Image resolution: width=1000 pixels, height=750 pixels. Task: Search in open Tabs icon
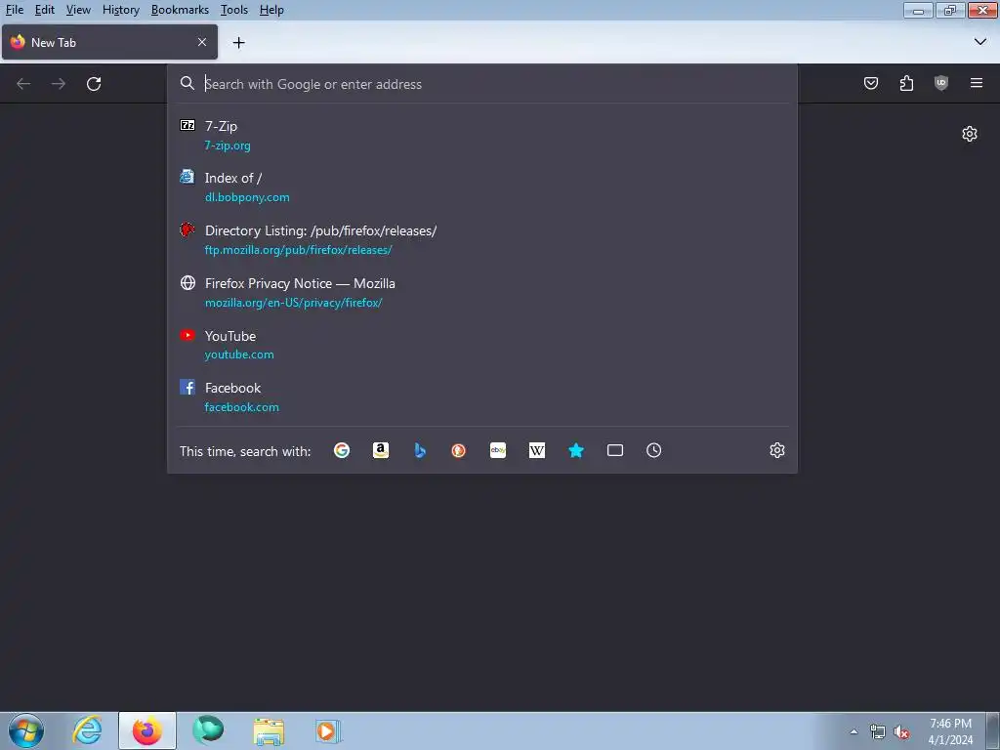(615, 450)
